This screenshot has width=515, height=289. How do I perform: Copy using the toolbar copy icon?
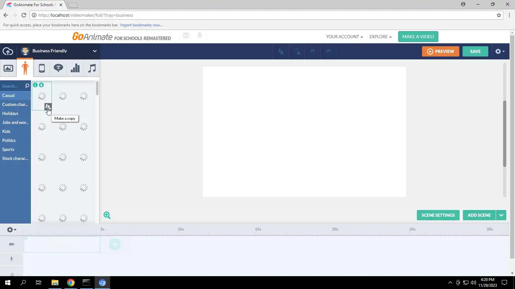(x=281, y=51)
